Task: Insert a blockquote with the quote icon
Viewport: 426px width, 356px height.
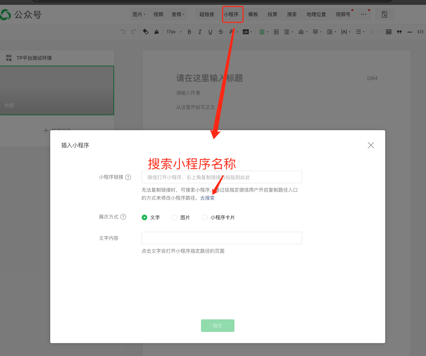Action: tap(399, 32)
